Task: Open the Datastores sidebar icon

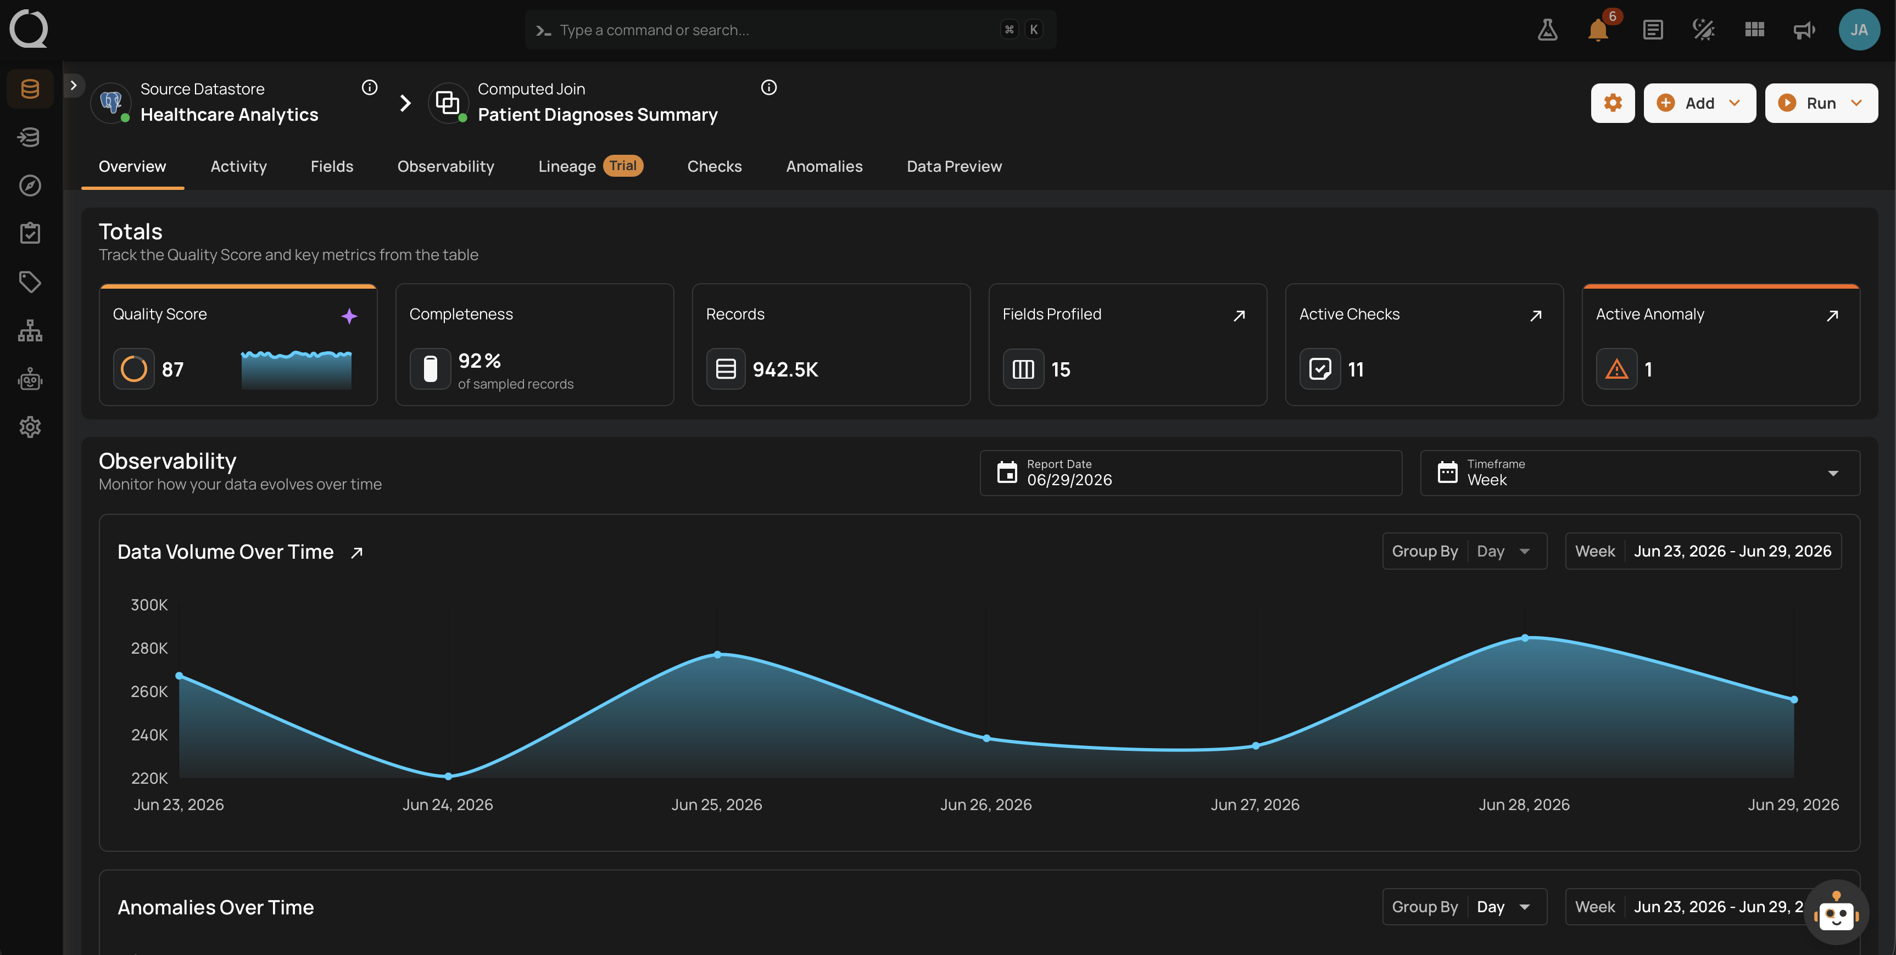Action: pyautogui.click(x=30, y=89)
